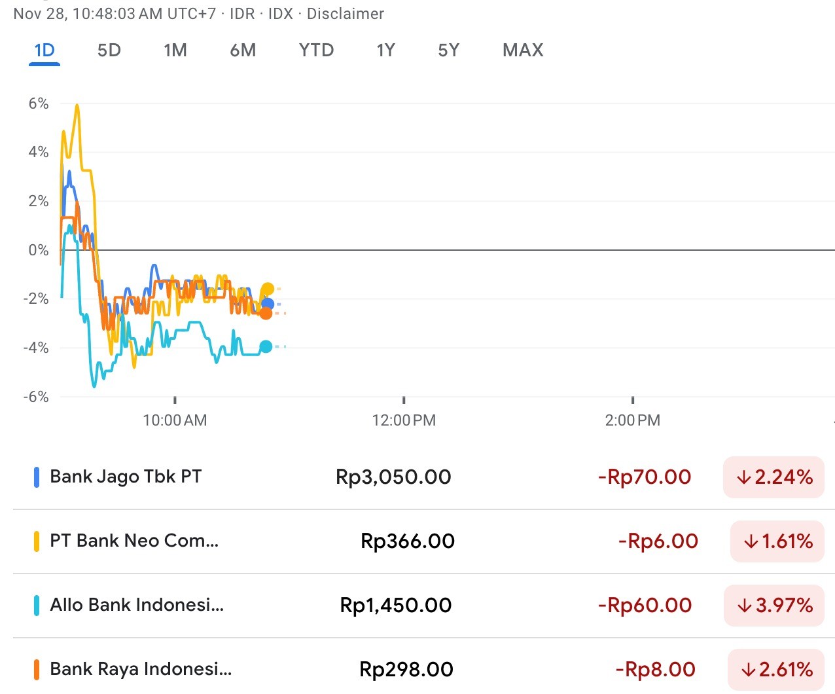The width and height of the screenshot is (835, 694).
Task: Click the 0% axis label
Action: (x=39, y=250)
